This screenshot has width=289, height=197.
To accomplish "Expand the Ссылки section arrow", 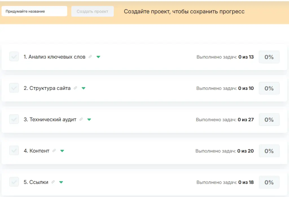I will point(61,182).
